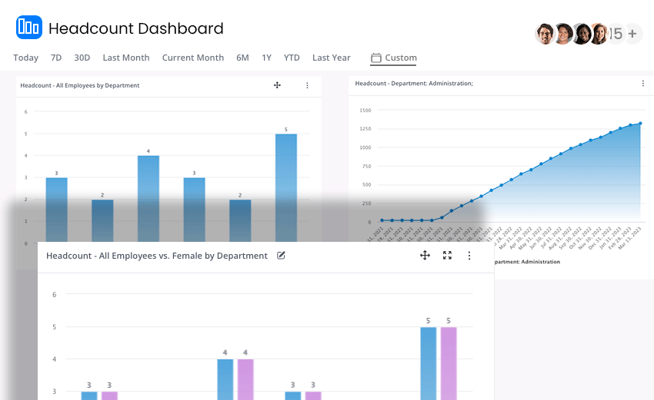Screen dimensions: 654x400
Task: Open three-dot menu of All Employees vs. Female chart
Action: 469,256
